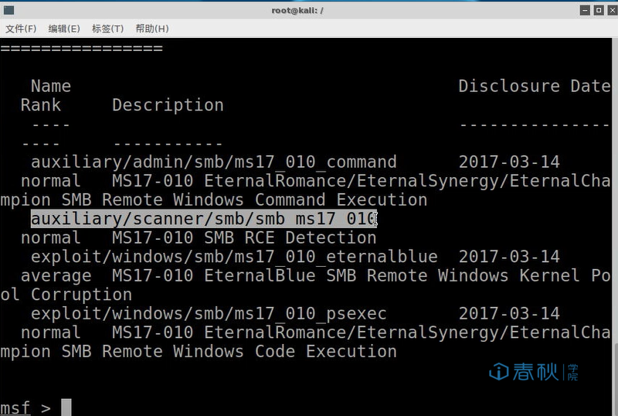
Task: Click the exploit/windows/smb/ms17_010_psexec module line
Action: (209, 313)
